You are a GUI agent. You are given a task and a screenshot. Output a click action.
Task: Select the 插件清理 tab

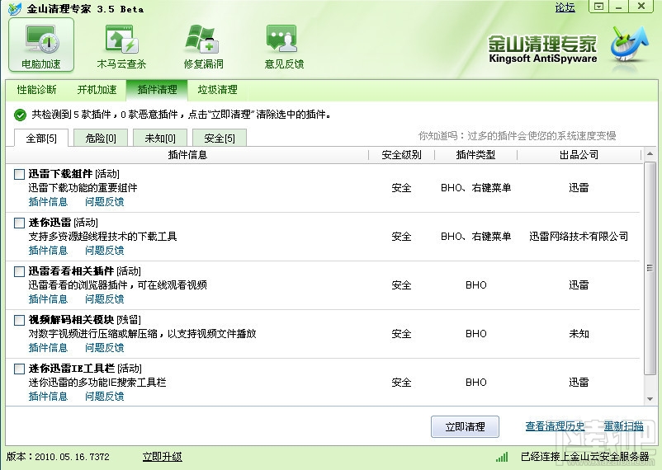[x=157, y=89]
